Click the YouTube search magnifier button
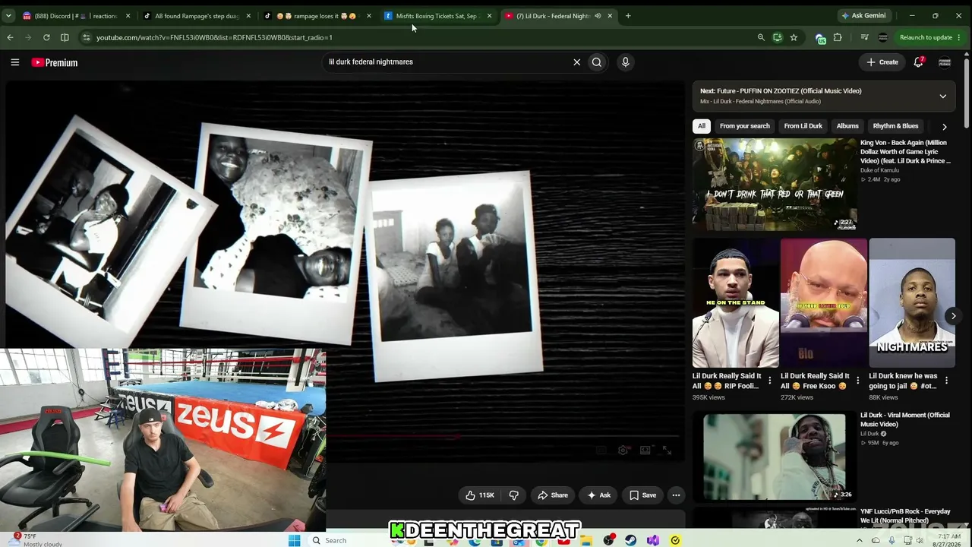Screen dimensions: 972x547 coord(597,62)
